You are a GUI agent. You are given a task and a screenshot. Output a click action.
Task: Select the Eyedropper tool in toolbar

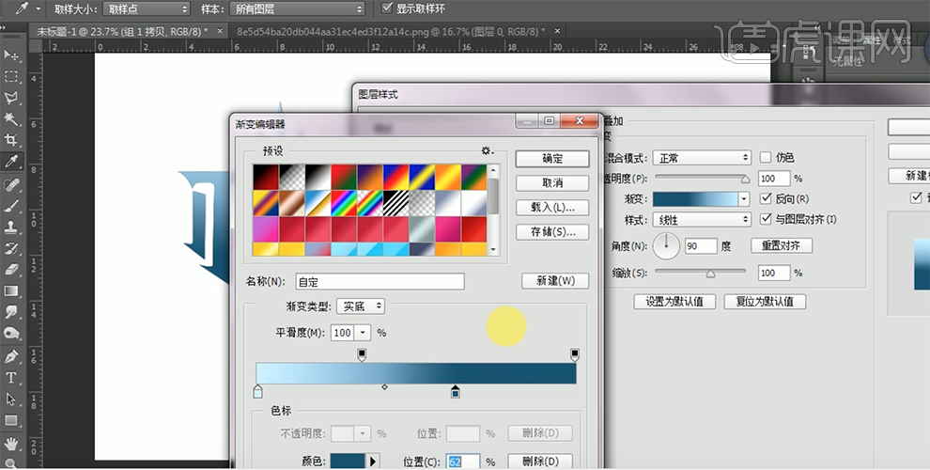(x=11, y=162)
